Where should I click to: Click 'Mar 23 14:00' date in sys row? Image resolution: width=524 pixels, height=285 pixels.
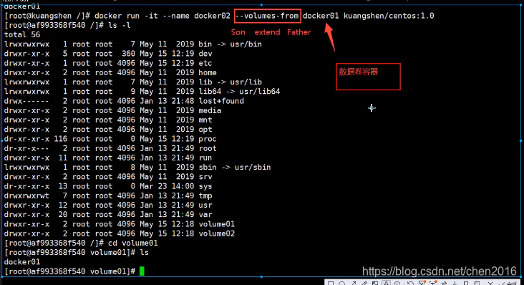tap(167, 186)
